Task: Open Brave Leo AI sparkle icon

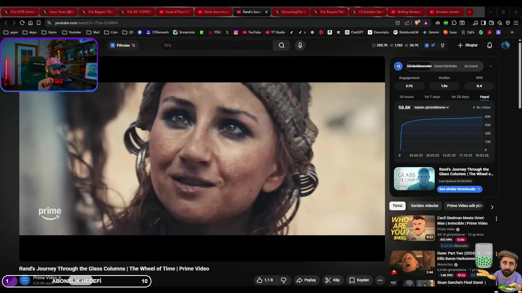Action: 500,23
